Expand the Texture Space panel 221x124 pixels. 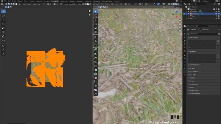click(x=193, y=84)
